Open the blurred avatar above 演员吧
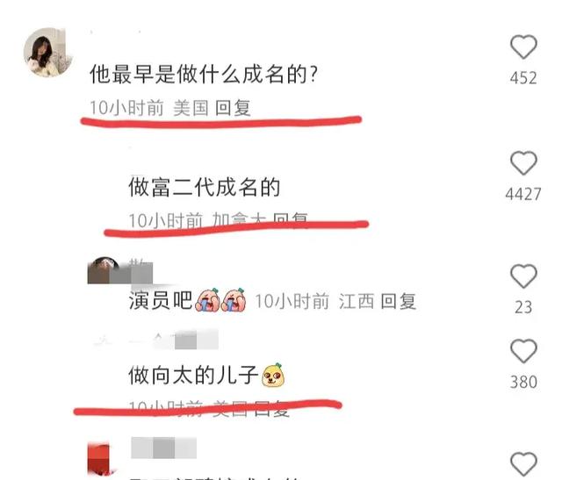562x480 pixels. pyautogui.click(x=104, y=271)
